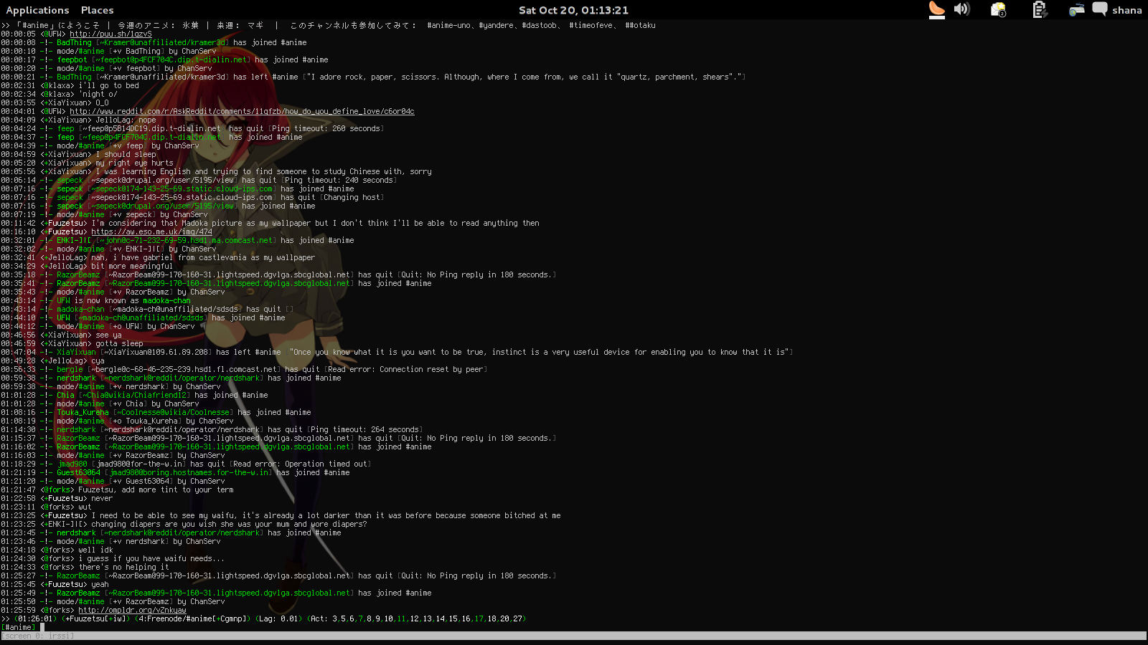
Task: Open the reddit AskReddit define love link
Action: click(242, 111)
